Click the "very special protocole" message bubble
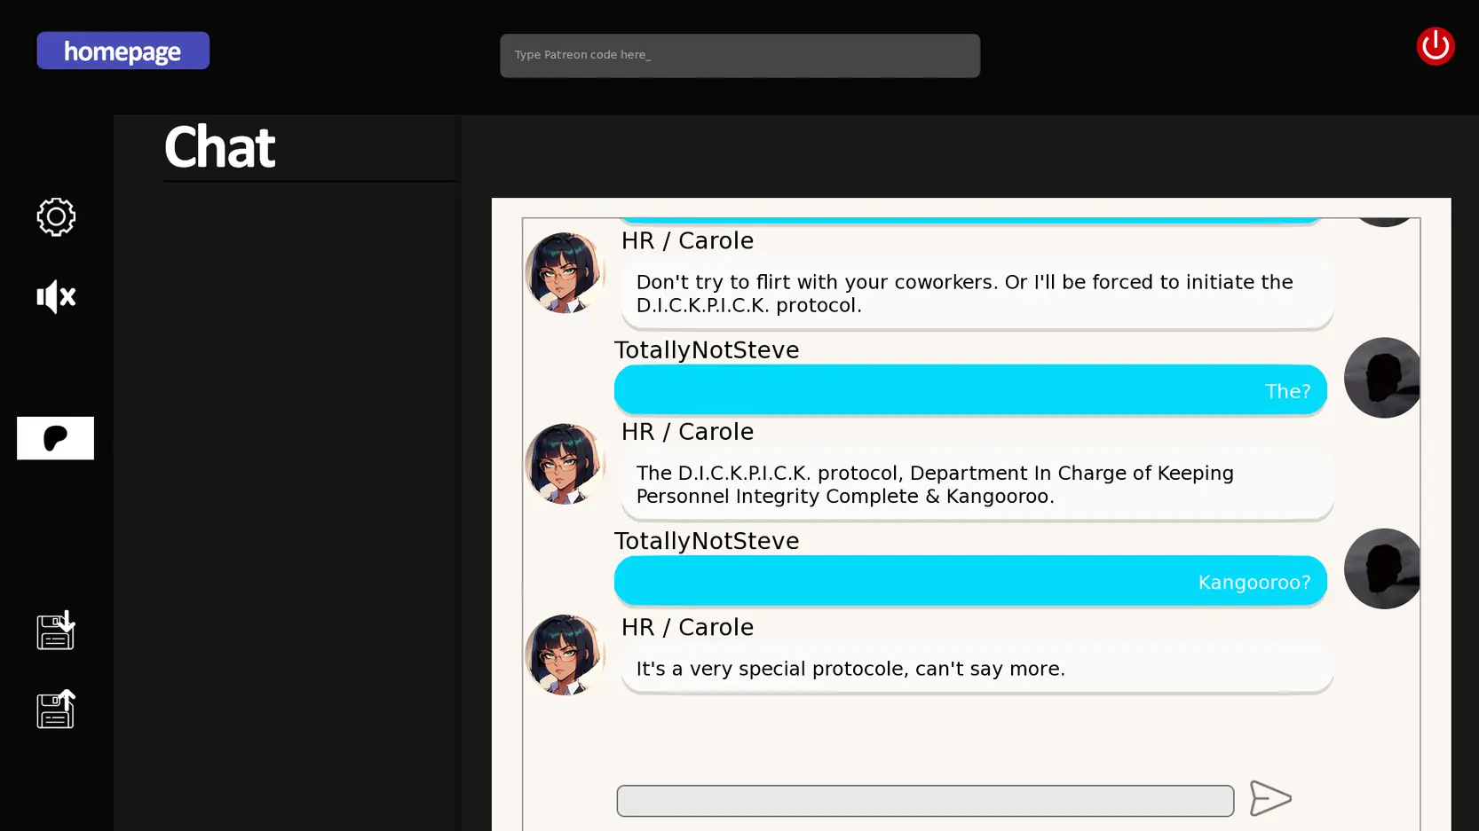 [x=977, y=669]
